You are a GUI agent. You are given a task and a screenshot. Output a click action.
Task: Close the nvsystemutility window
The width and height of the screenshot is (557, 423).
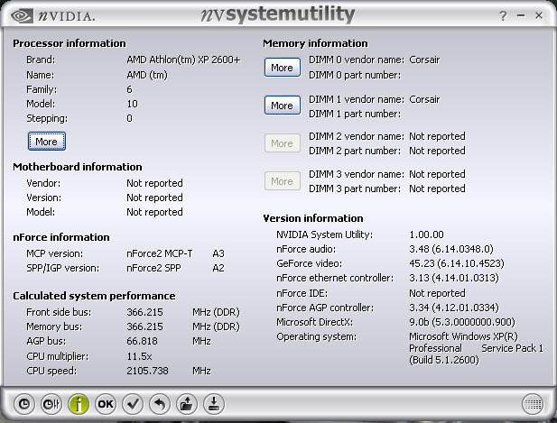click(539, 15)
